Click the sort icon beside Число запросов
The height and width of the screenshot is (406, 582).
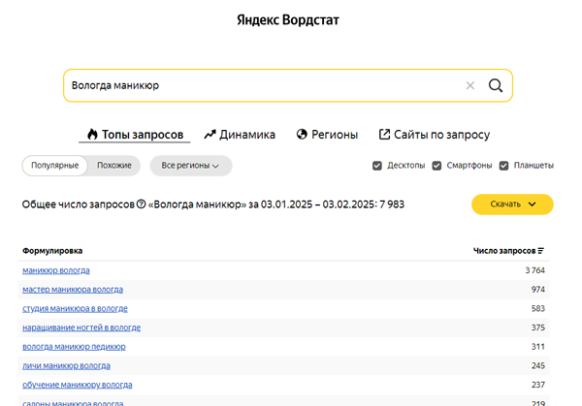(540, 251)
